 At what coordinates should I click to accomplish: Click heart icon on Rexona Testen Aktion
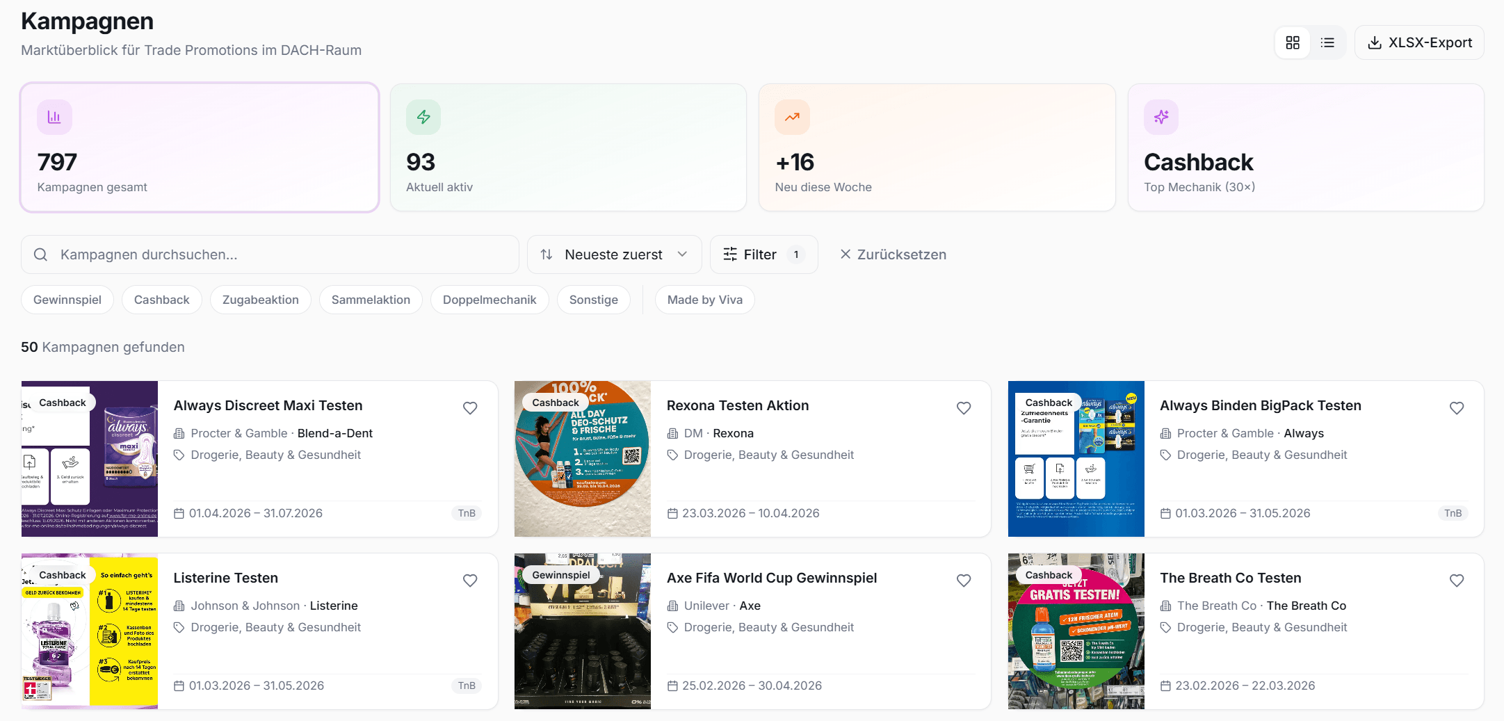pyautogui.click(x=963, y=408)
